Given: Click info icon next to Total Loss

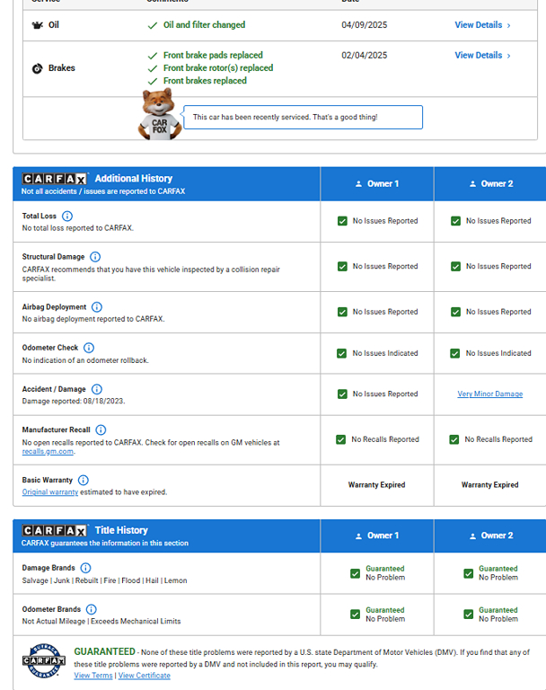Looking at the screenshot, I should coord(67,217).
